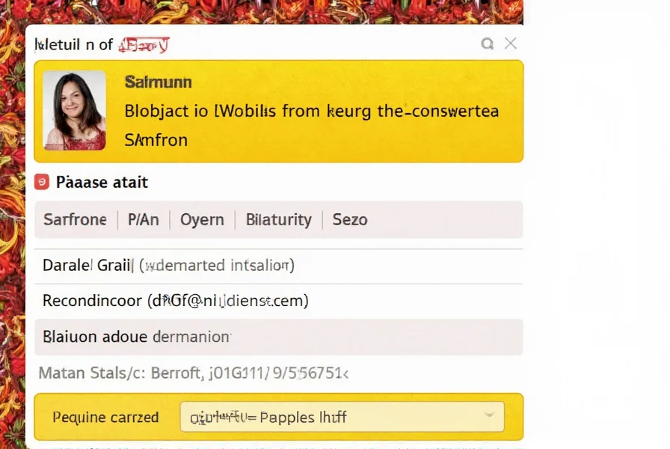670x449 pixels.
Task: Click the chevron arrow in Papples dropdown
Action: 489,415
